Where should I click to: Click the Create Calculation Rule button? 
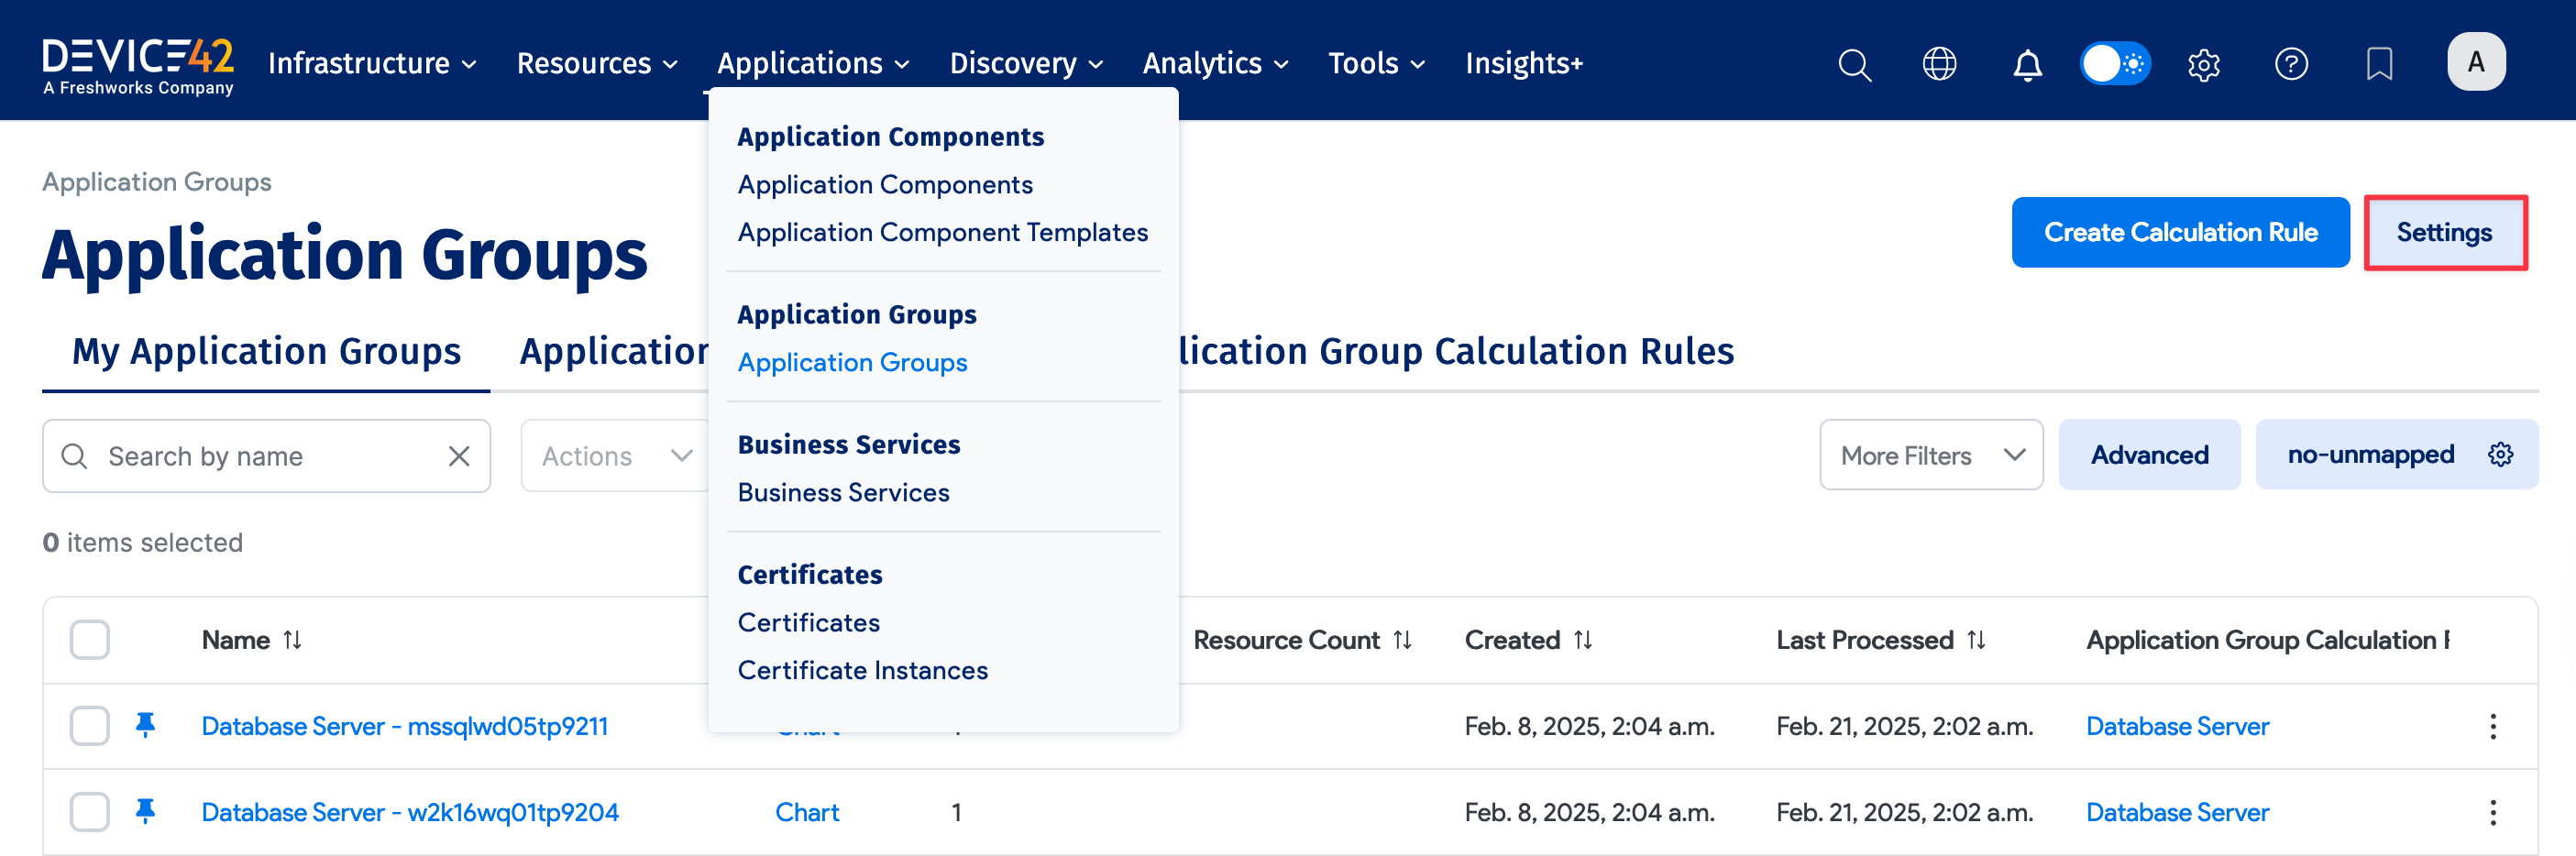point(2180,232)
